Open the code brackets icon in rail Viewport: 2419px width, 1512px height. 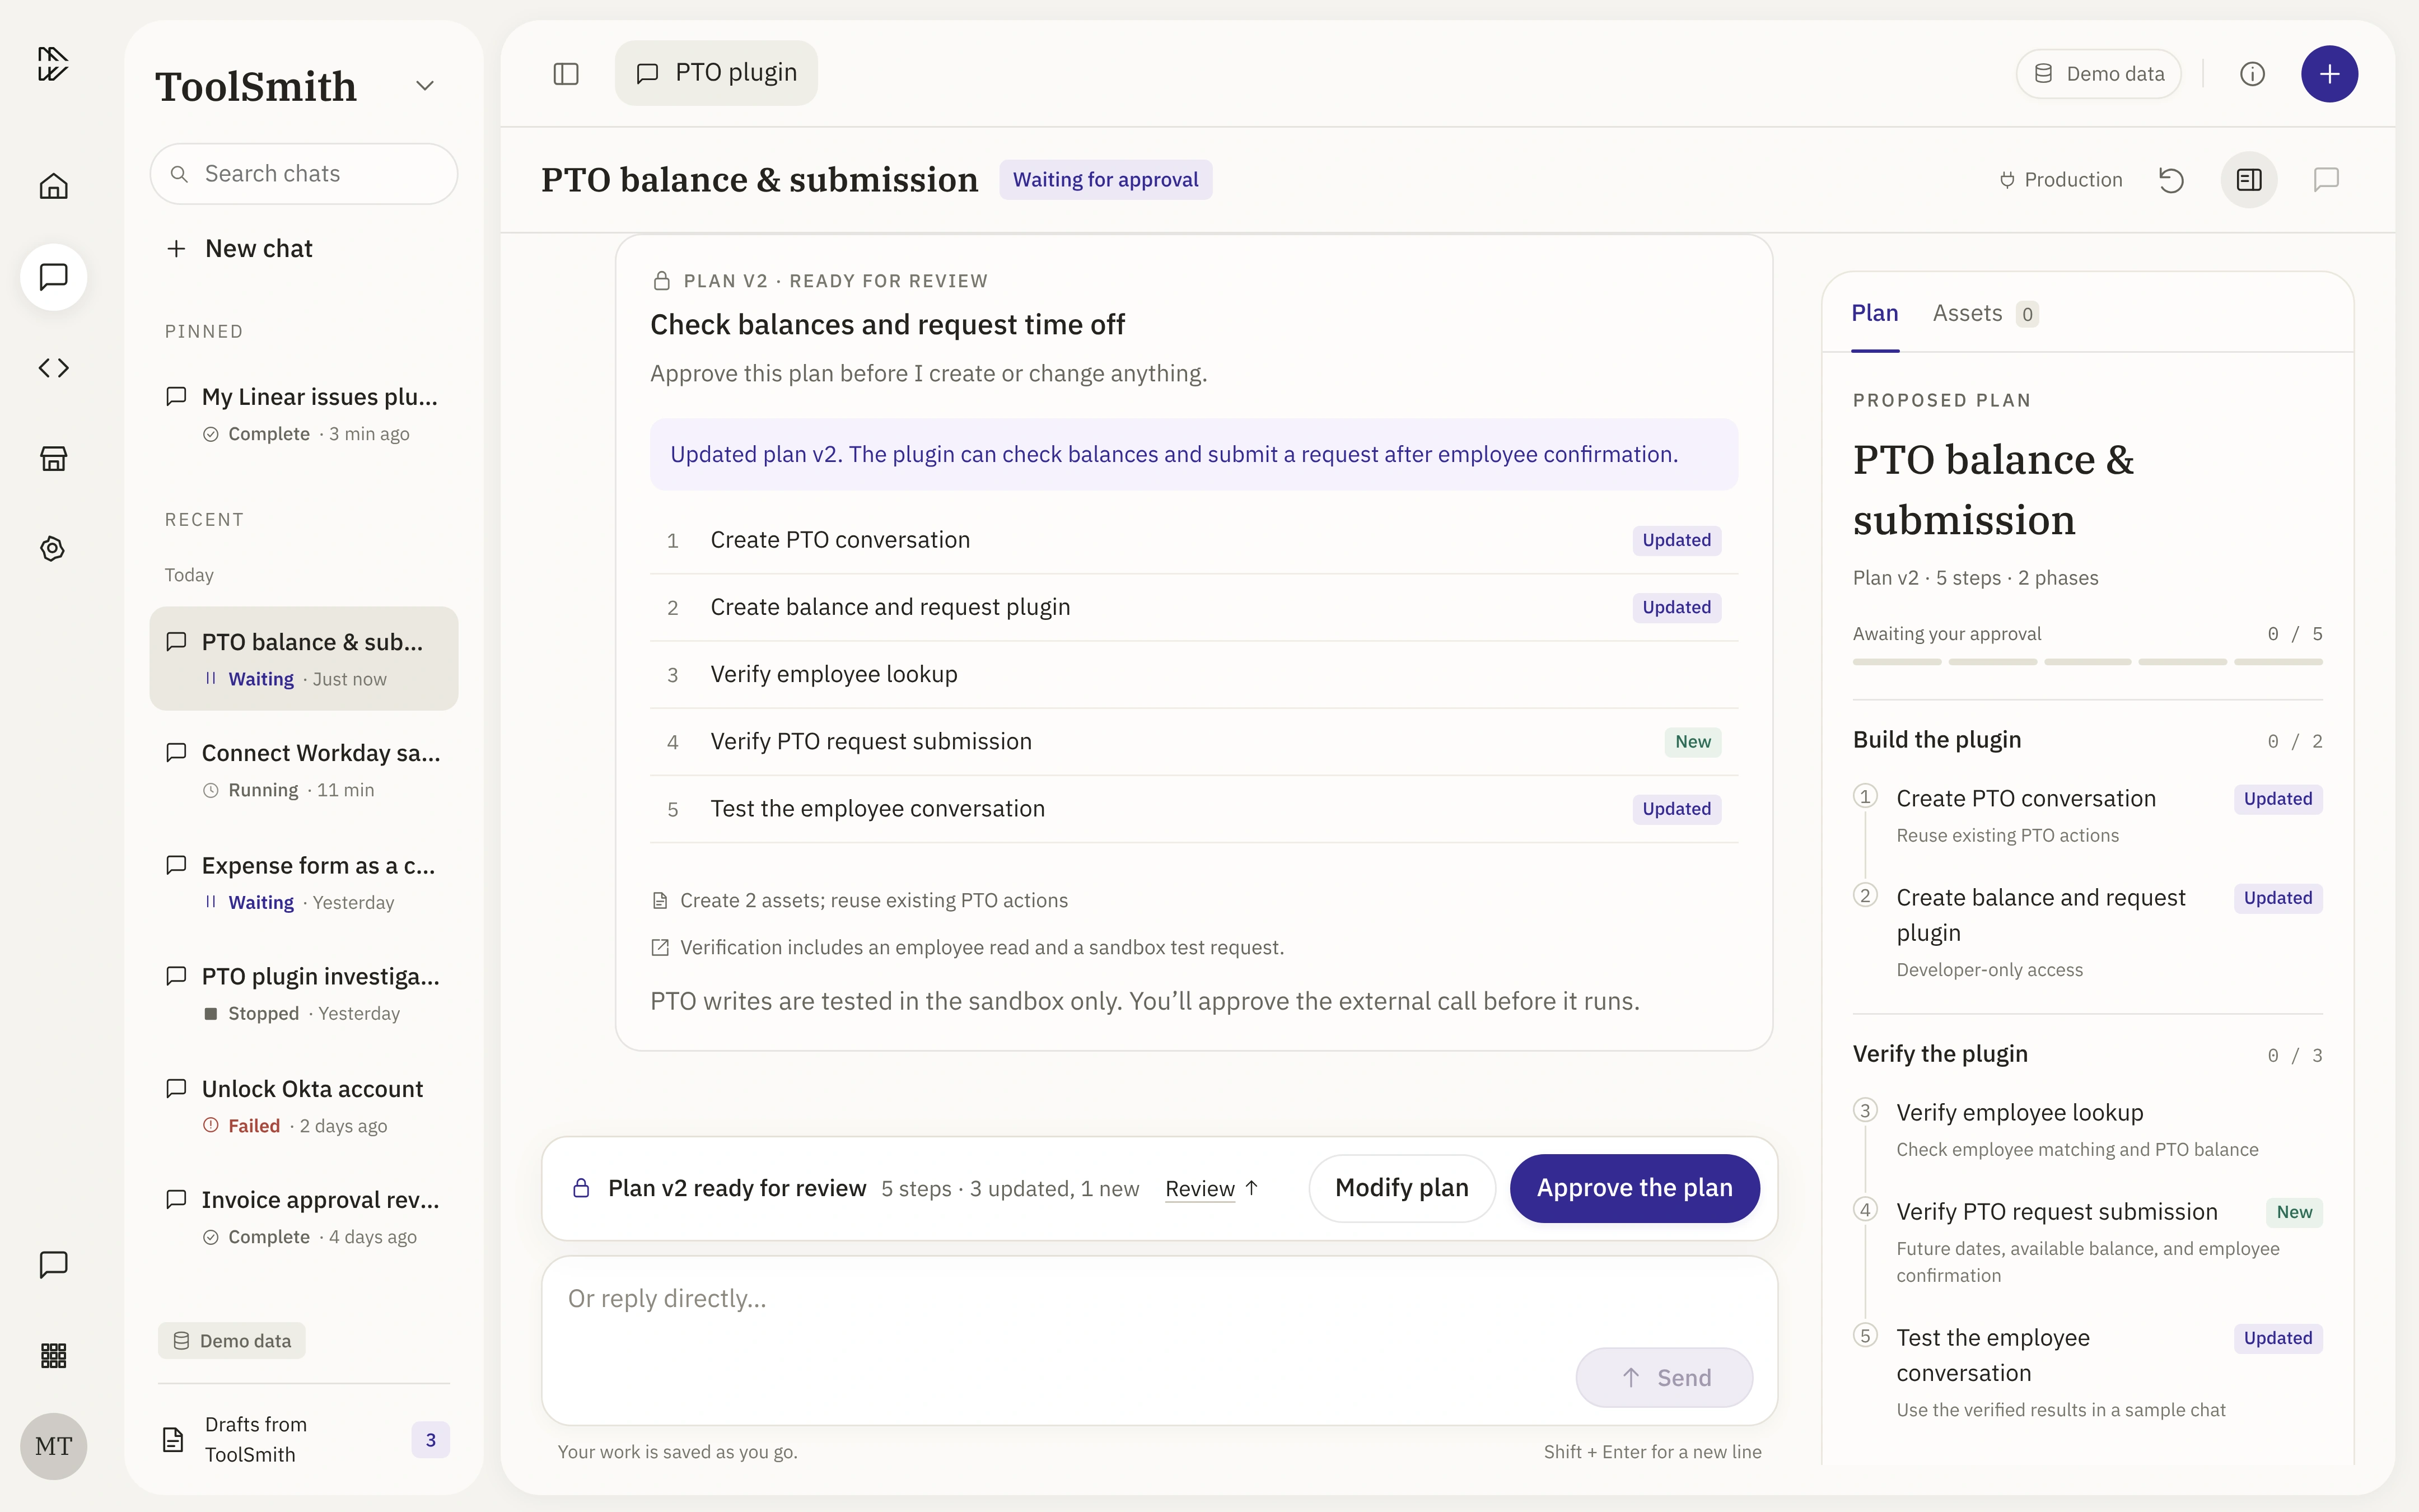pos(53,368)
